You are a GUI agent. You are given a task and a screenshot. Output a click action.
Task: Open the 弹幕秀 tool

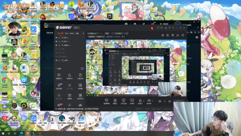coord(70,96)
